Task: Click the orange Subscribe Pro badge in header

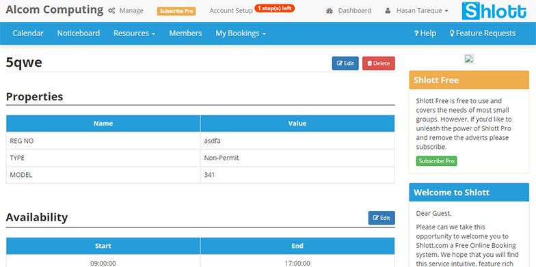Action: click(x=176, y=11)
